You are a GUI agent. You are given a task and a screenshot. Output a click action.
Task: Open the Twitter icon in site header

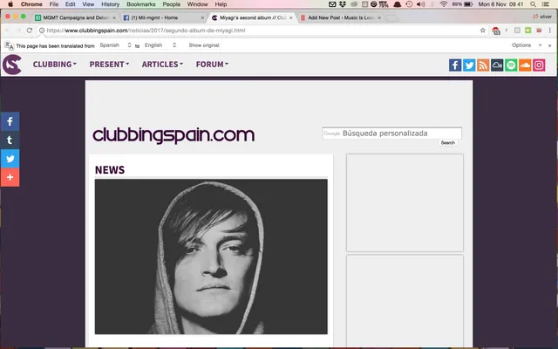[x=469, y=65]
